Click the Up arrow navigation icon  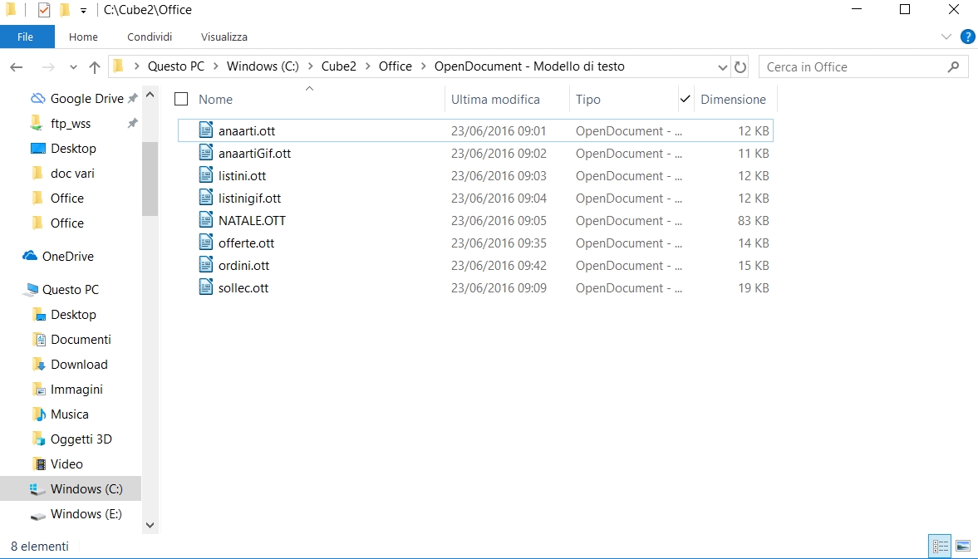[x=95, y=67]
